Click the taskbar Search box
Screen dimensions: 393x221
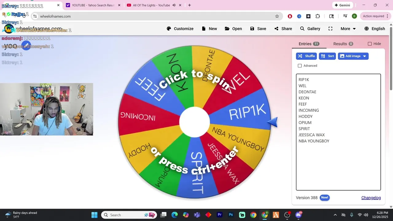point(129,215)
